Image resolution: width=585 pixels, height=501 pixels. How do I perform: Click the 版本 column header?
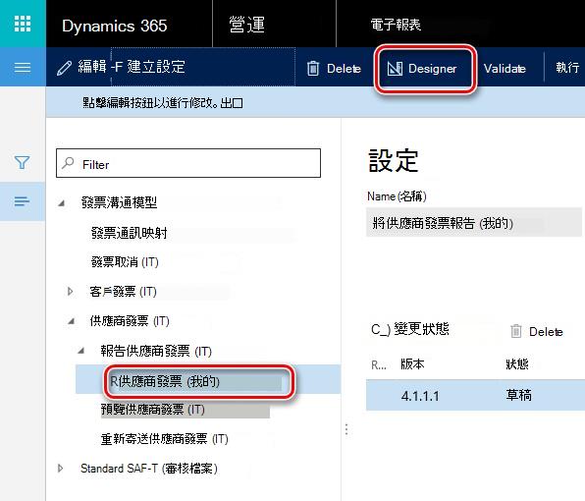click(x=412, y=364)
